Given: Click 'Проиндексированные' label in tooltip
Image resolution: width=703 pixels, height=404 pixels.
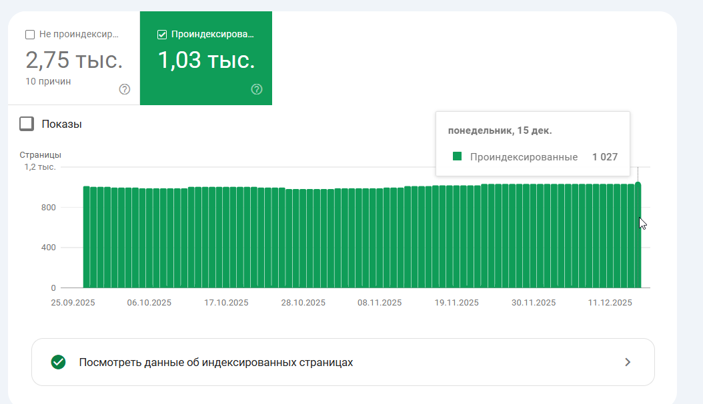Looking at the screenshot, I should [524, 157].
